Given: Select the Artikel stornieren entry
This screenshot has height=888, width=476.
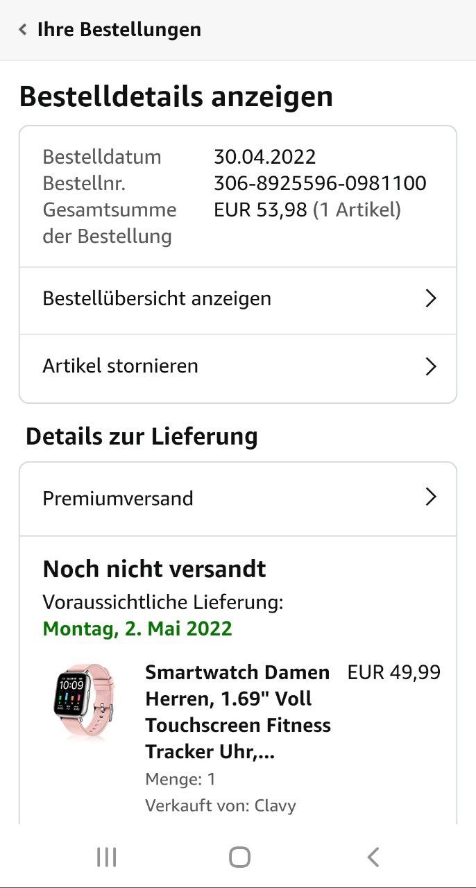Looking at the screenshot, I should pyautogui.click(x=238, y=368).
